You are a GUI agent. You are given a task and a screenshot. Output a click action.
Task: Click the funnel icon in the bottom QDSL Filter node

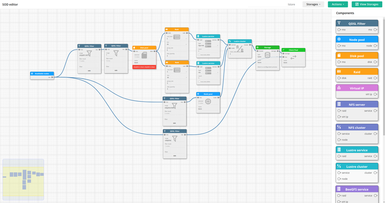click(x=175, y=139)
